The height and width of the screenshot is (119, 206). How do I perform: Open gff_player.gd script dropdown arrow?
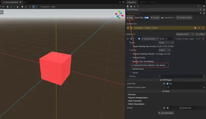click(x=204, y=108)
